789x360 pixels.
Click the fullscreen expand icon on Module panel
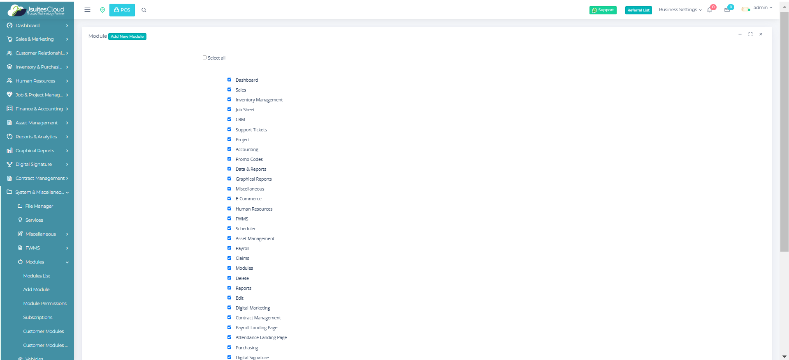pos(750,34)
